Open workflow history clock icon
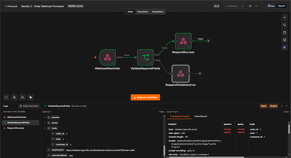 click(x=250, y=6)
